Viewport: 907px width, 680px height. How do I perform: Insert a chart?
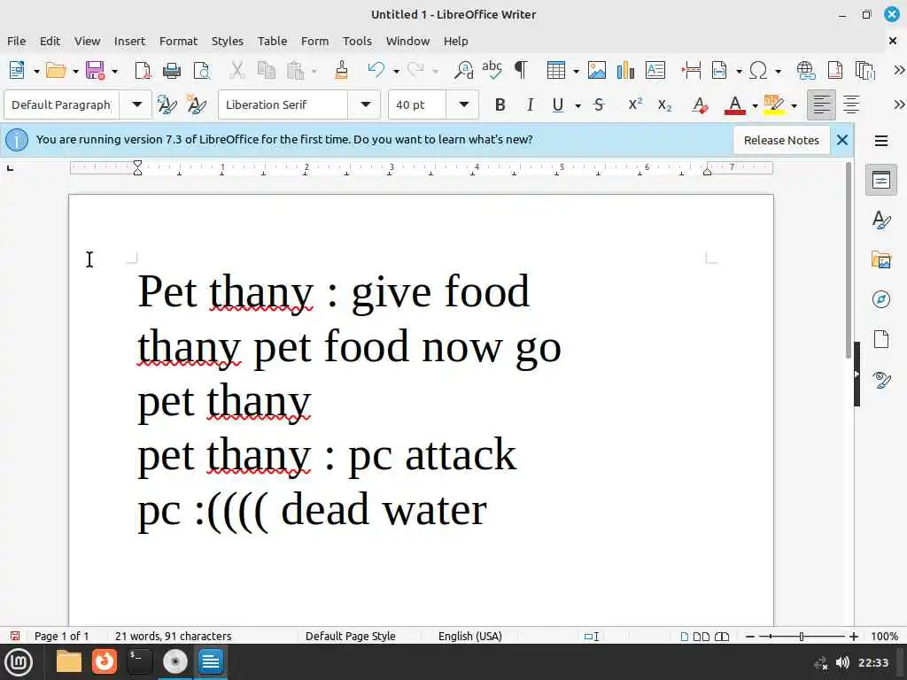tap(625, 71)
